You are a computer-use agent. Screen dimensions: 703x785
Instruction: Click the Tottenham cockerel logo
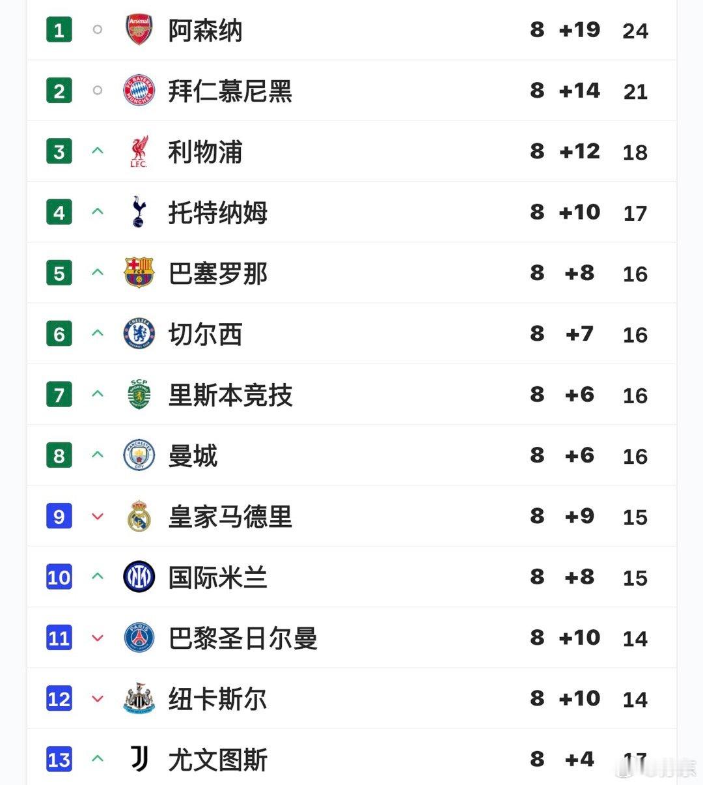coord(139,212)
